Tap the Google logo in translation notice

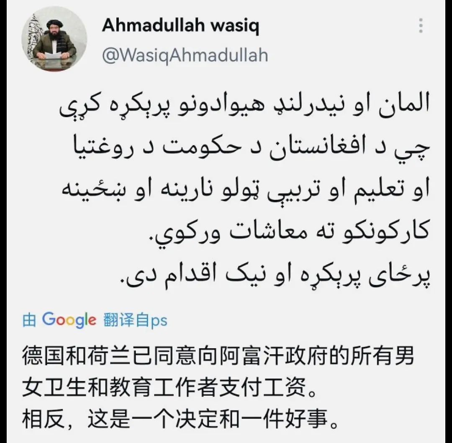point(69,320)
